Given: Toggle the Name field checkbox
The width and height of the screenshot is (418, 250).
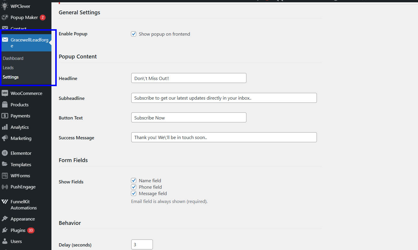Looking at the screenshot, I should point(134,180).
